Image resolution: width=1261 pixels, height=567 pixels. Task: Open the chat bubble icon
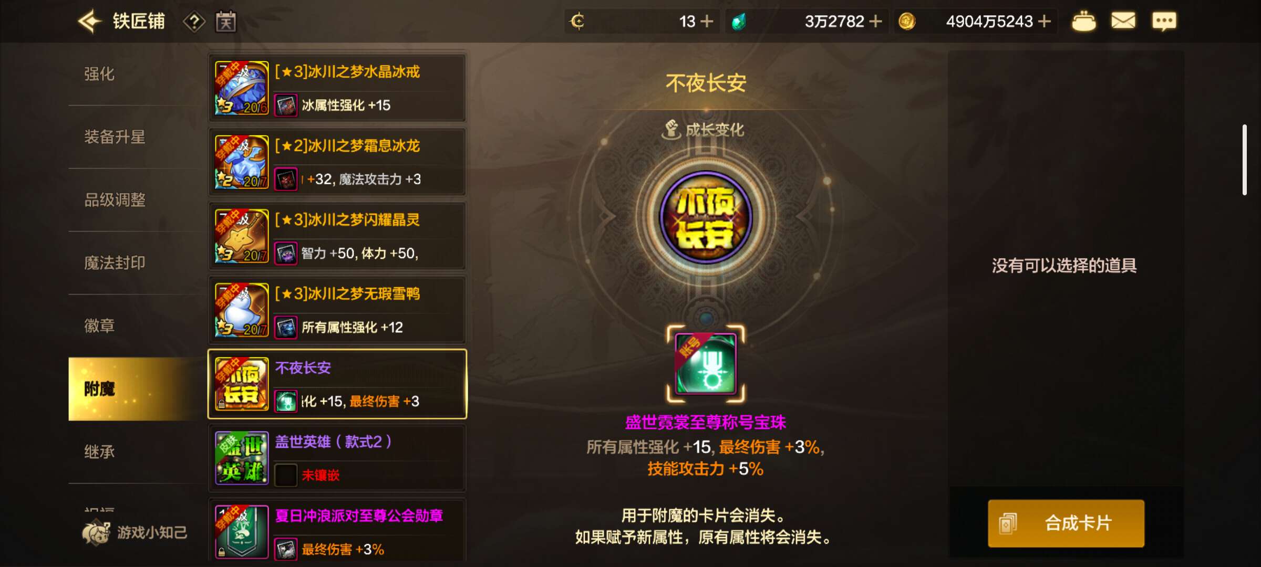click(x=1164, y=22)
